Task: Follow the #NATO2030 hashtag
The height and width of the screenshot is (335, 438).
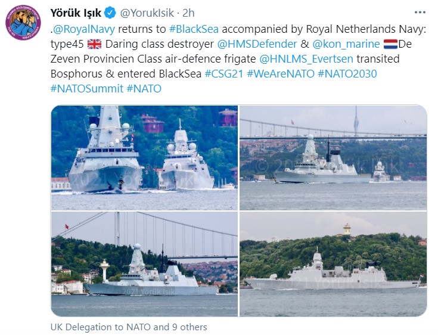Action: click(347, 74)
